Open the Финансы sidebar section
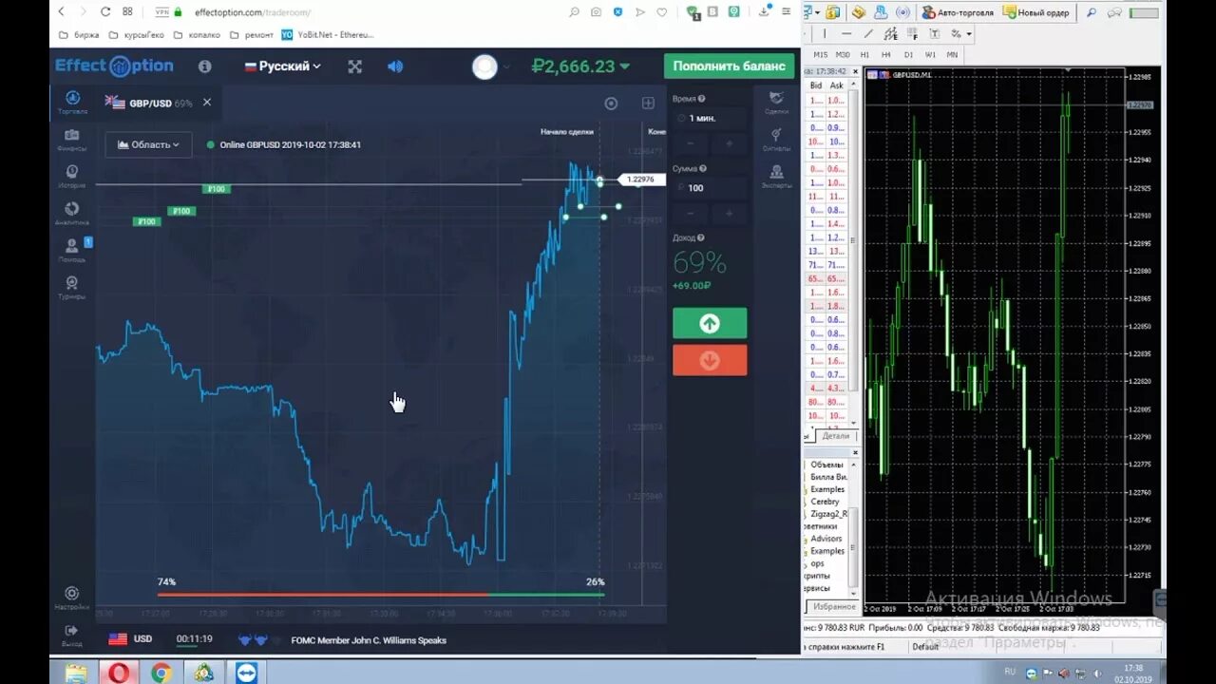This screenshot has width=1216, height=684. 72,140
